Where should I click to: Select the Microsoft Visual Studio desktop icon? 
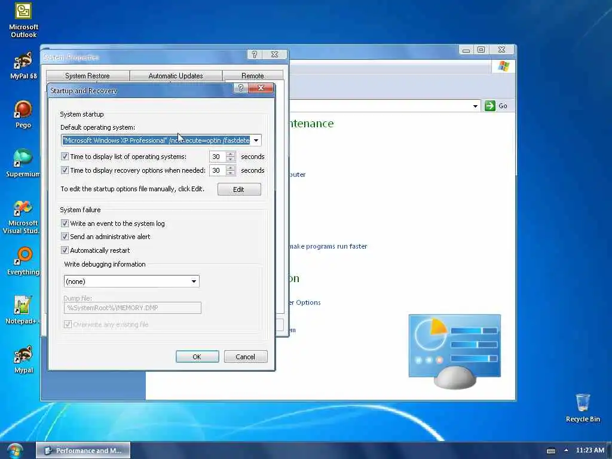pyautogui.click(x=22, y=216)
